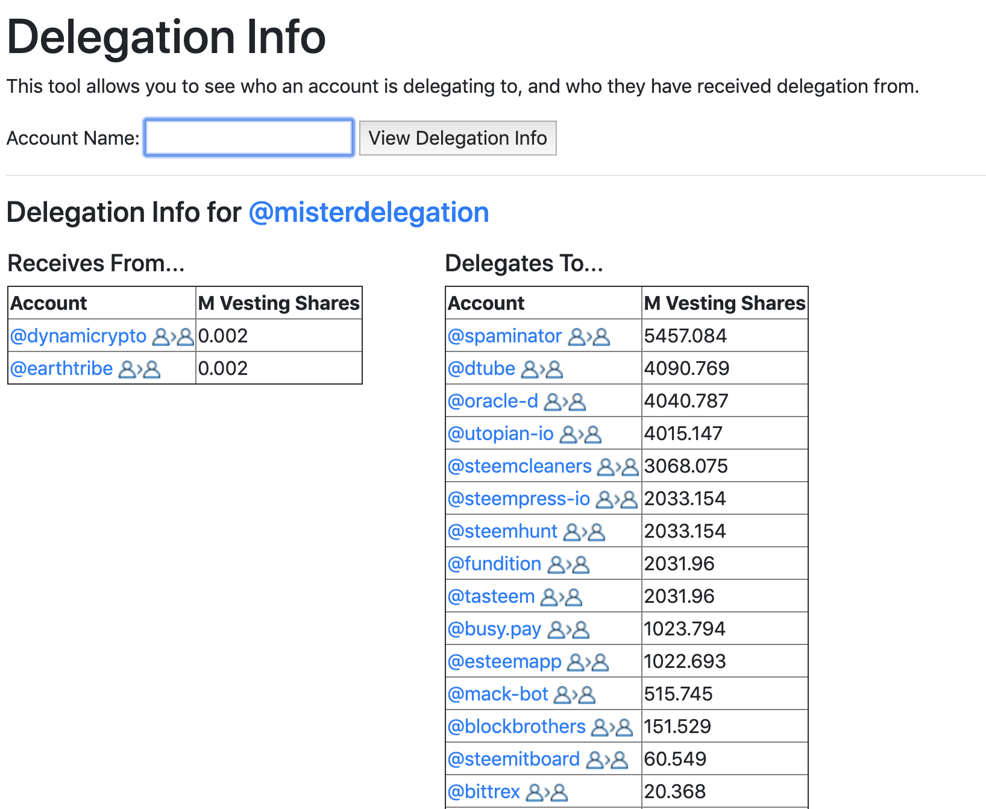This screenshot has height=809, width=986.
Task: Click M Vesting Shares header in Delegates To table
Action: click(x=725, y=303)
